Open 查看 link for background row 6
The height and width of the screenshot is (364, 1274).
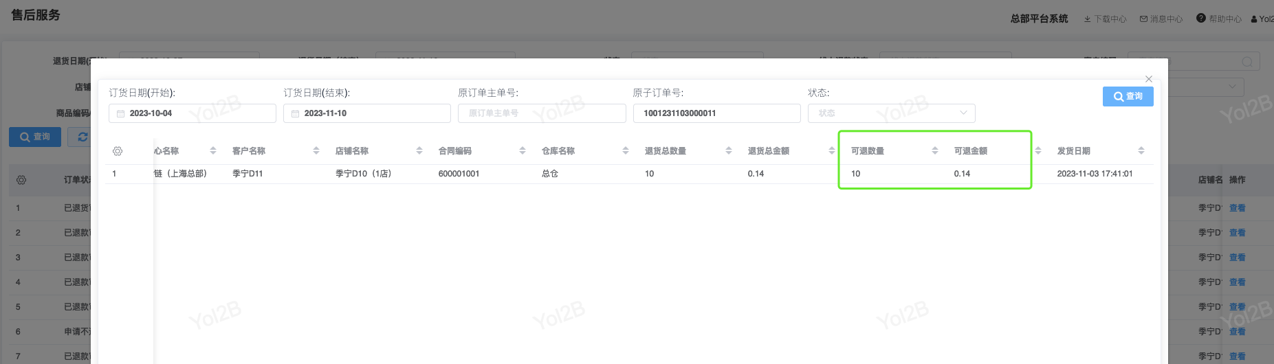point(1238,332)
